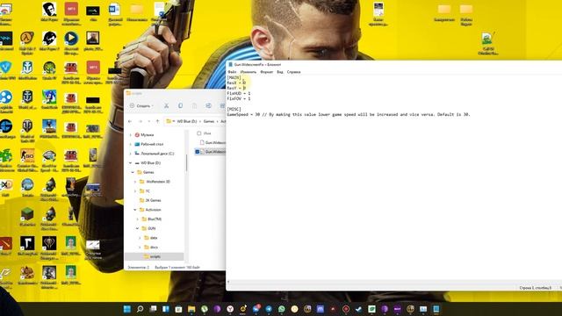Toggle the select-all checkbox beside Имя header
562x316 pixels.
tap(199, 133)
